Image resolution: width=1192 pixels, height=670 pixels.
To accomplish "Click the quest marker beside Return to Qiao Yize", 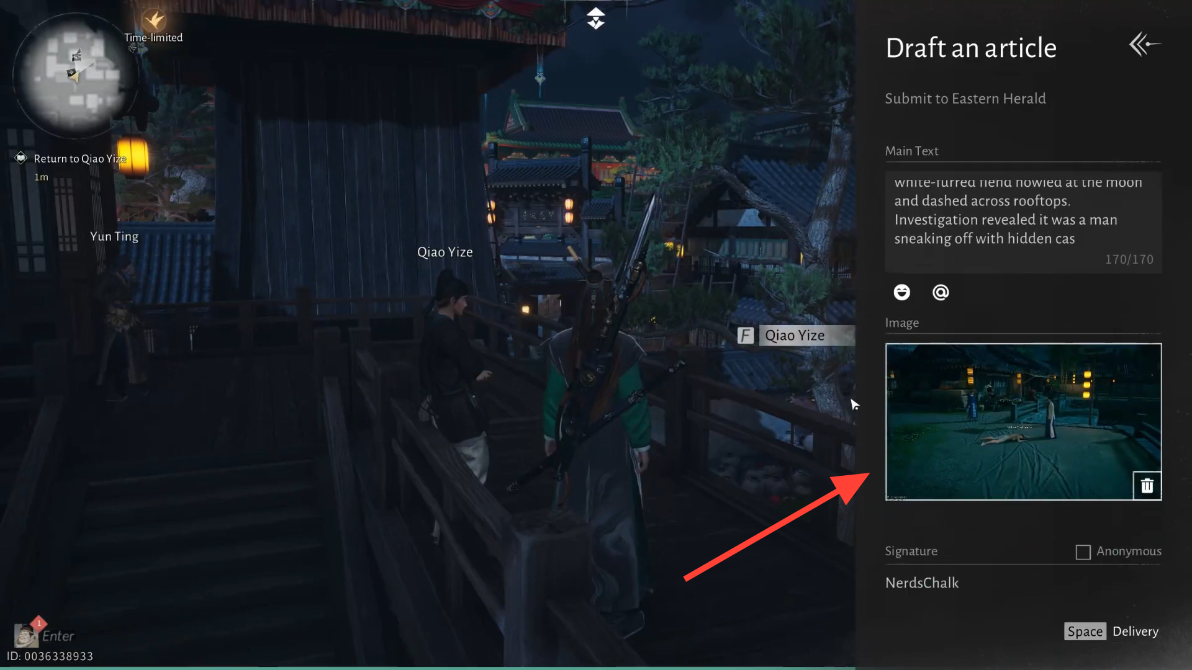I will (20, 158).
